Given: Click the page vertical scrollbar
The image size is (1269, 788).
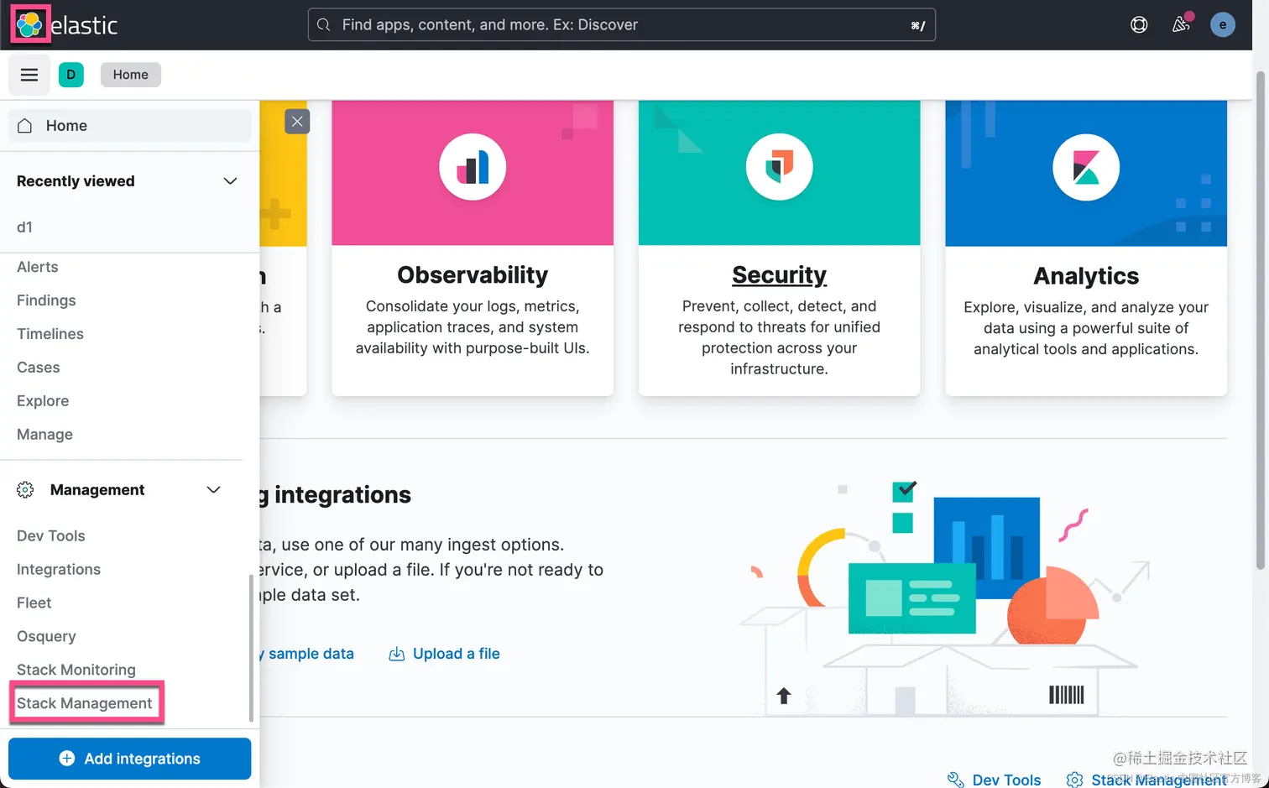Looking at the screenshot, I should 1260,319.
